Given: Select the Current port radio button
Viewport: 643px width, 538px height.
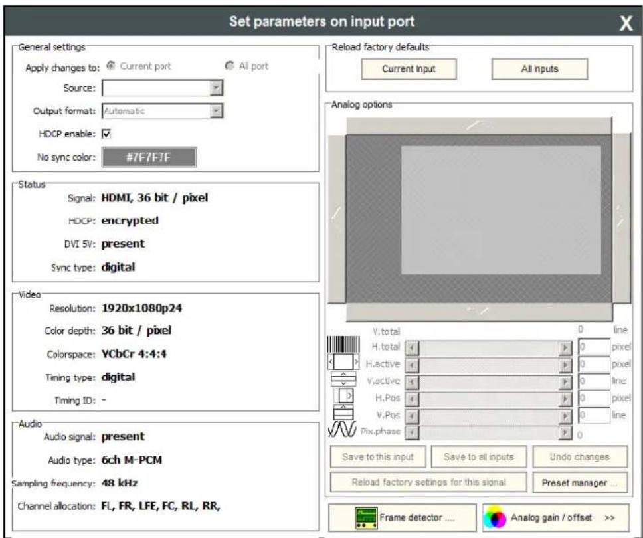Looking at the screenshot, I should (x=111, y=66).
